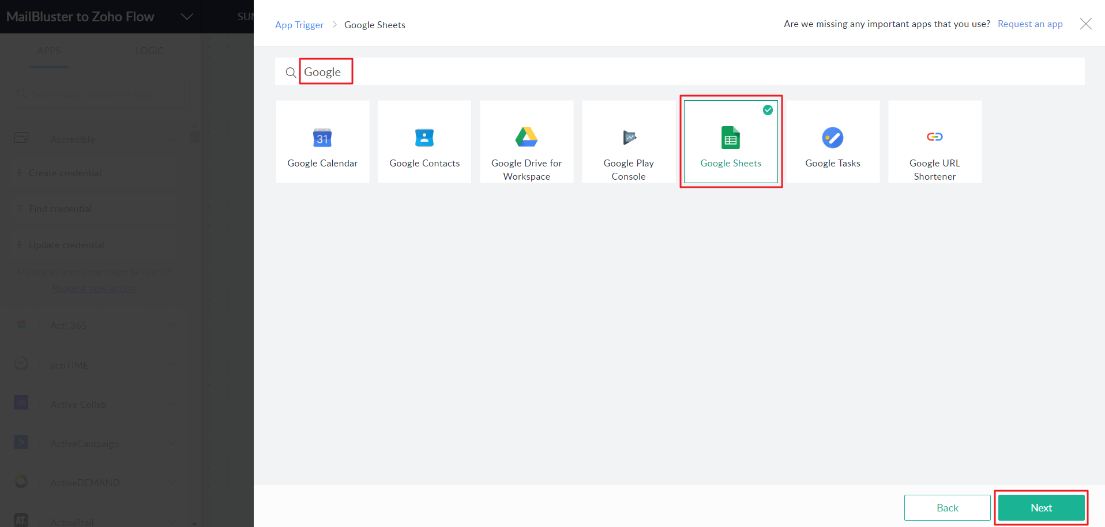The width and height of the screenshot is (1105, 527).
Task: Expand the Act! 365 app entry
Action: 171,325
